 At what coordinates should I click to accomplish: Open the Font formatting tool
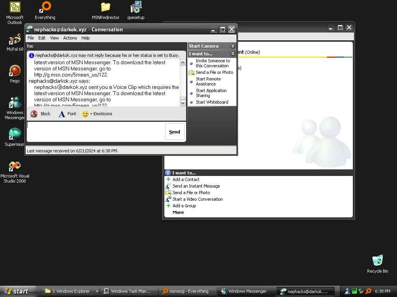coord(67,114)
